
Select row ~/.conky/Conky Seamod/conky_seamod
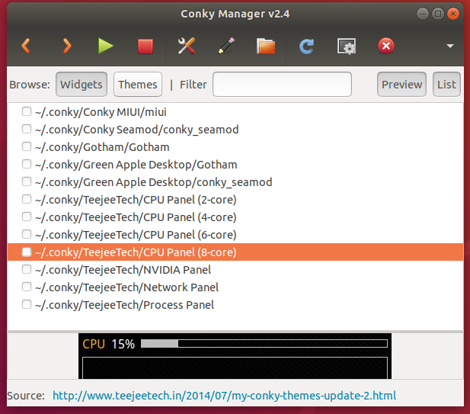coord(235,130)
